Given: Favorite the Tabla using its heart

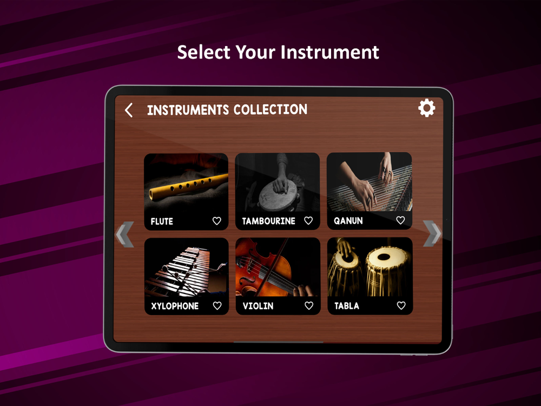Looking at the screenshot, I should click(401, 305).
